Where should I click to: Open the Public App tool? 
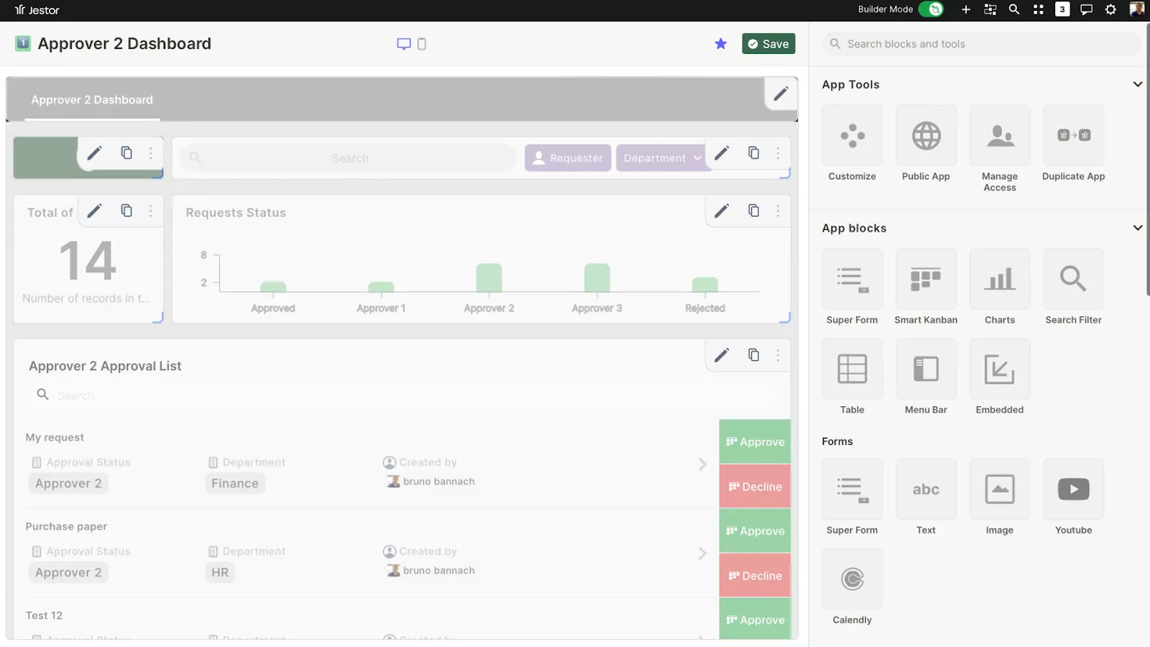[926, 136]
